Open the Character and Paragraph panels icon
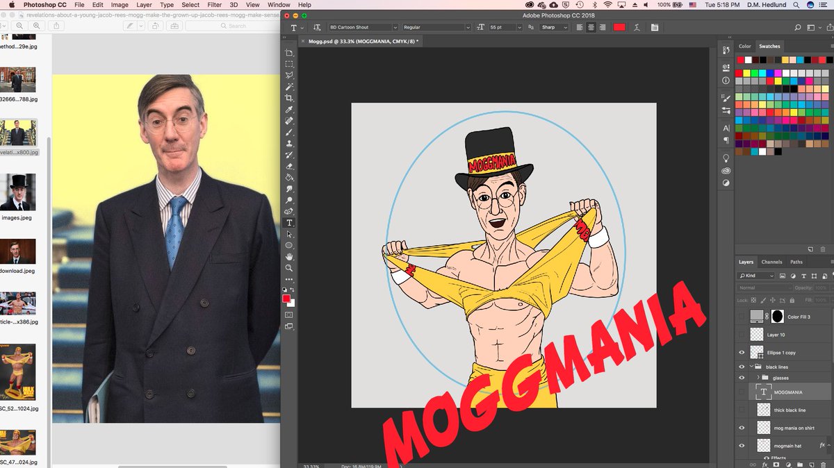This screenshot has height=468, width=834. coord(655,27)
